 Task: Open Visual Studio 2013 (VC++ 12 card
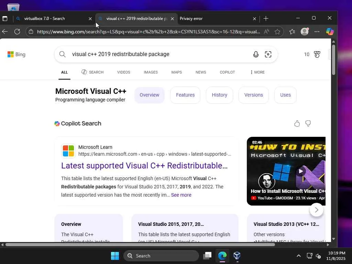coord(286,228)
